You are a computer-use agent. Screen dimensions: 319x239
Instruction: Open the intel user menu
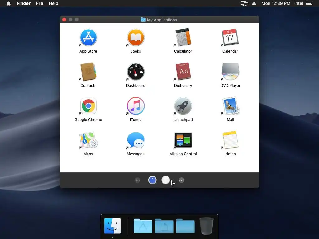point(299,3)
